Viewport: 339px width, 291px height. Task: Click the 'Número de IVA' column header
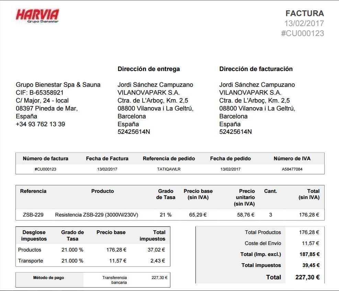click(x=292, y=159)
